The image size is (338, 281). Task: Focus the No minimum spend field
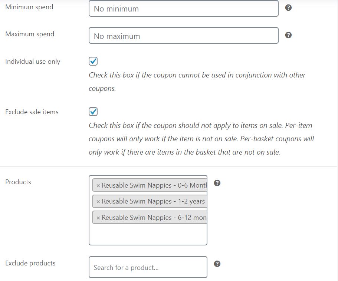coord(183,8)
